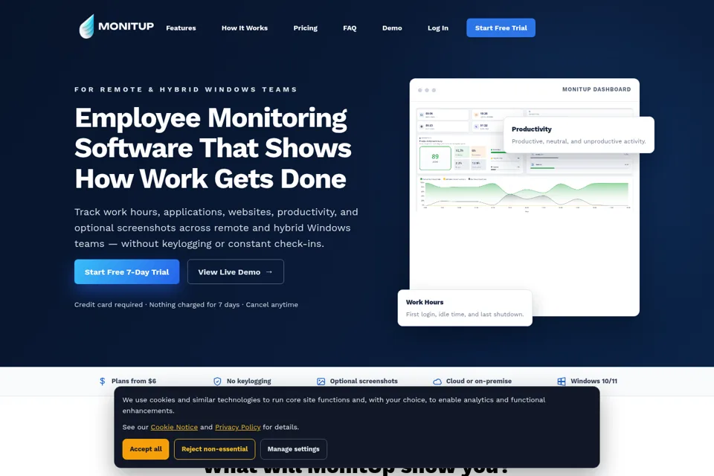
Task: Click the 89 score box in dashboard
Action: (x=435, y=158)
